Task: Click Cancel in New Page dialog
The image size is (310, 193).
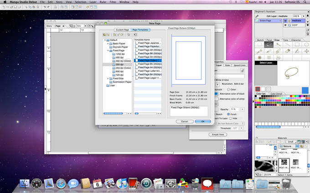Action: 185,122
